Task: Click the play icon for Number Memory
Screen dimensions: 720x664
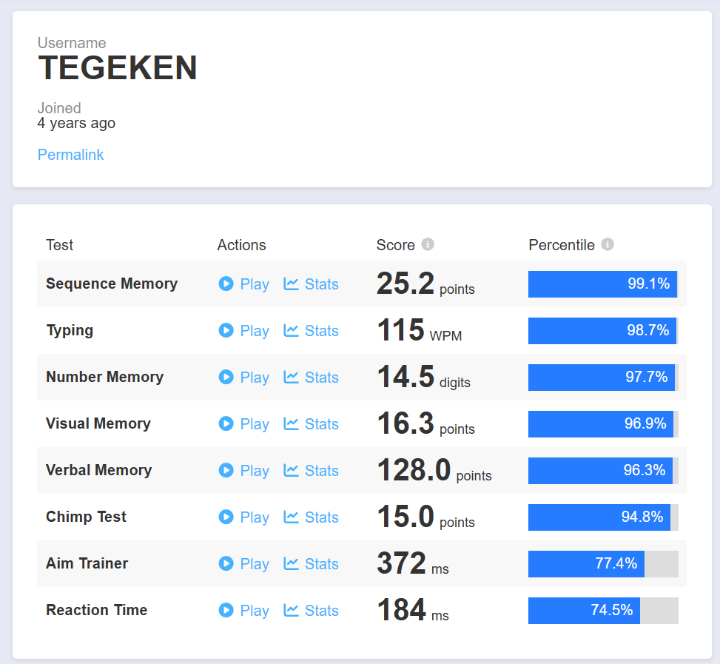Action: tap(226, 377)
